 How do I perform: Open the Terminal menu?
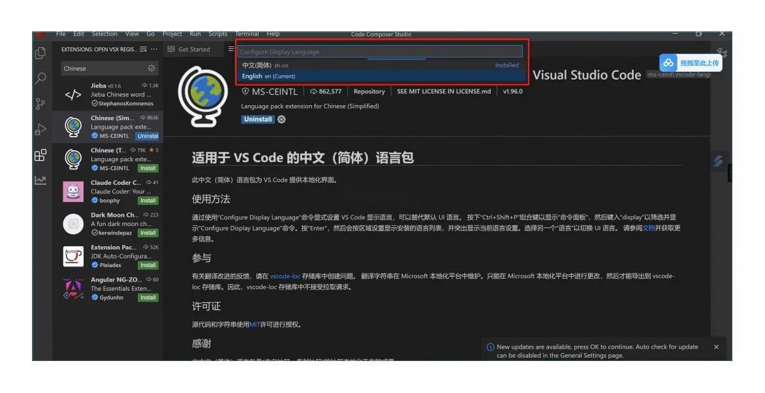(247, 34)
